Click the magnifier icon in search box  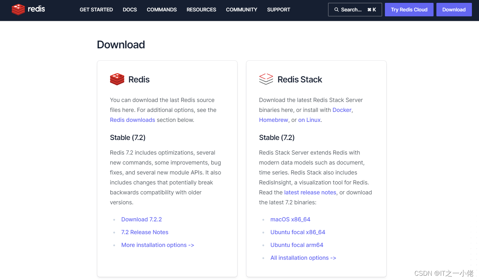336,10
